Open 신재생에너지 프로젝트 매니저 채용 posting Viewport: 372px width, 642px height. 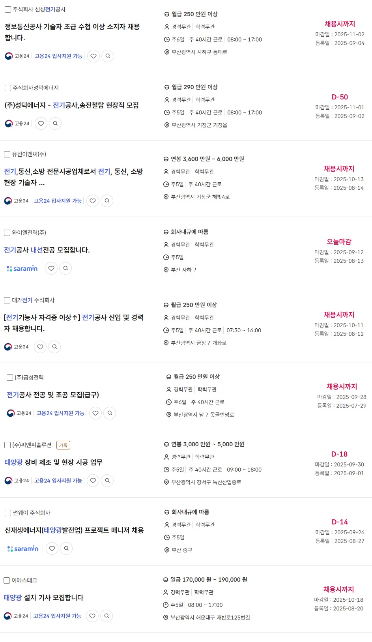tap(74, 530)
